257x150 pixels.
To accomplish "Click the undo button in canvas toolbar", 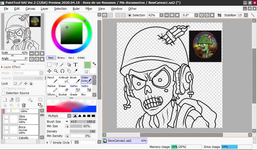I will (105, 15).
